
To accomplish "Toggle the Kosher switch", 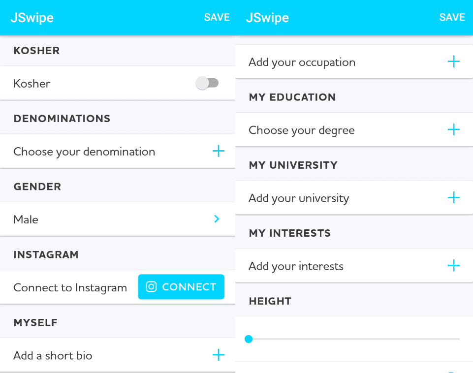I will point(207,83).
